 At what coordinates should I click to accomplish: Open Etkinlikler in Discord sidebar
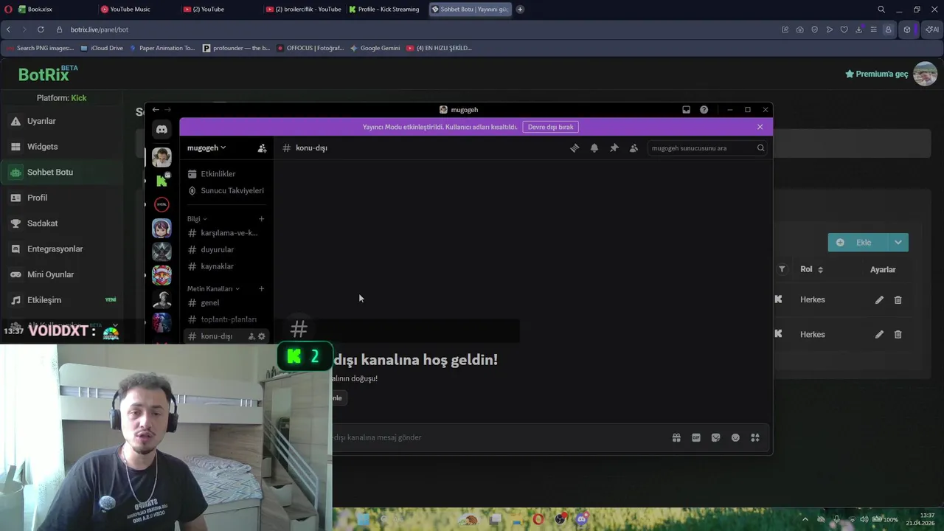click(x=226, y=174)
